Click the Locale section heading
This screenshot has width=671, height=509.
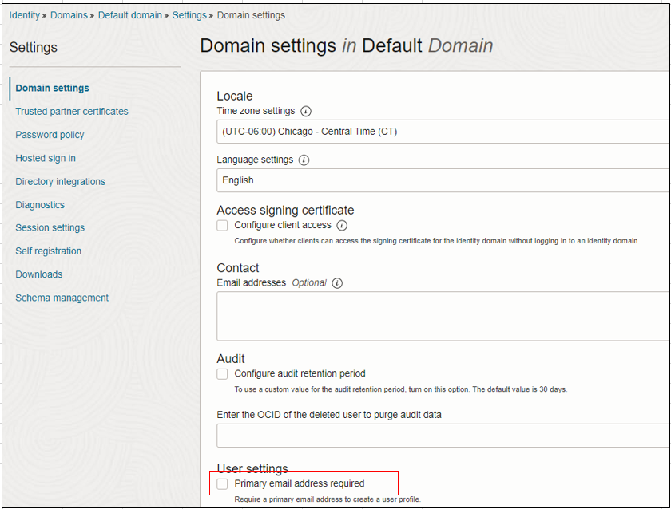point(235,97)
